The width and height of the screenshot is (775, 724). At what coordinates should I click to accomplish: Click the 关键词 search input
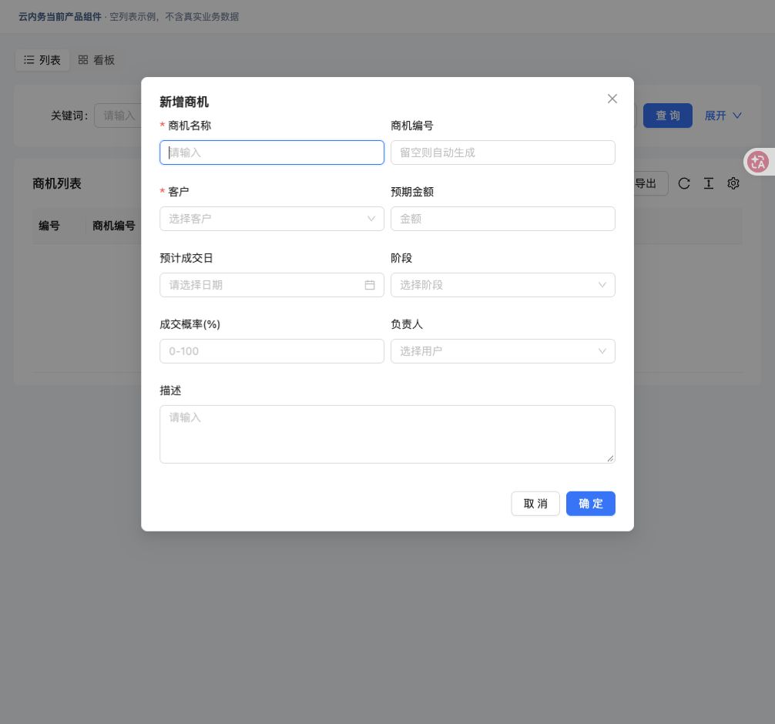point(118,116)
